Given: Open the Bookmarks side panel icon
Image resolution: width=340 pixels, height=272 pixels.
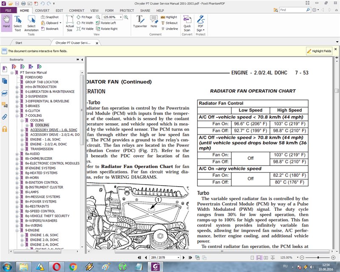Looking at the screenshot, I should point(5,69).
